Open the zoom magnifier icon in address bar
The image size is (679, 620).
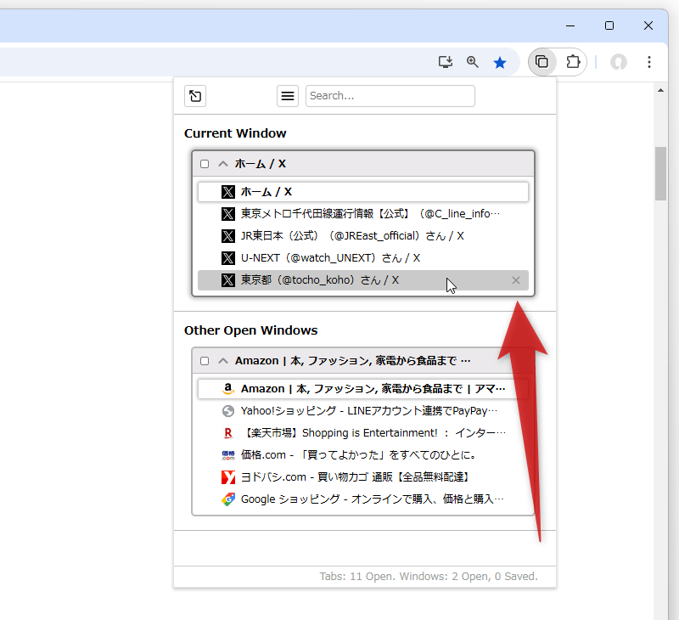(x=473, y=62)
